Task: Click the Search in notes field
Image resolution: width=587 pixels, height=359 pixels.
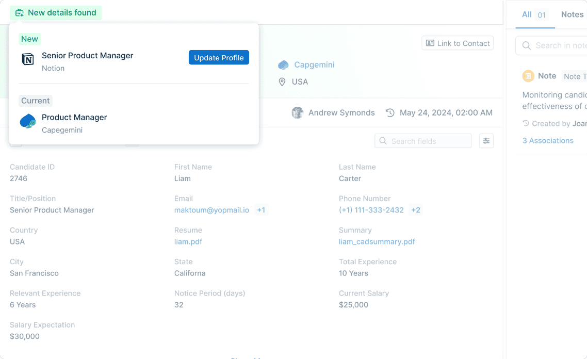Action: (x=551, y=46)
